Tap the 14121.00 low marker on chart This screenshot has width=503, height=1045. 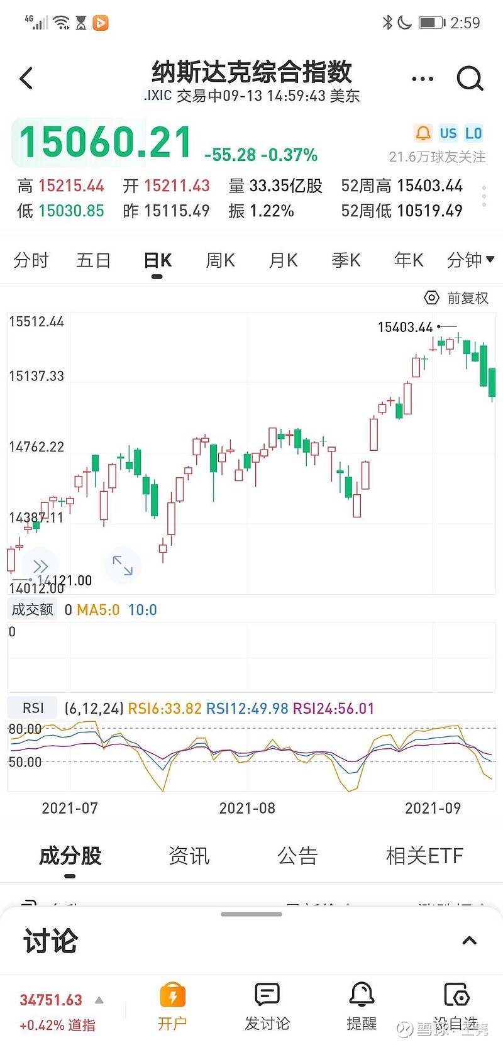(x=64, y=580)
